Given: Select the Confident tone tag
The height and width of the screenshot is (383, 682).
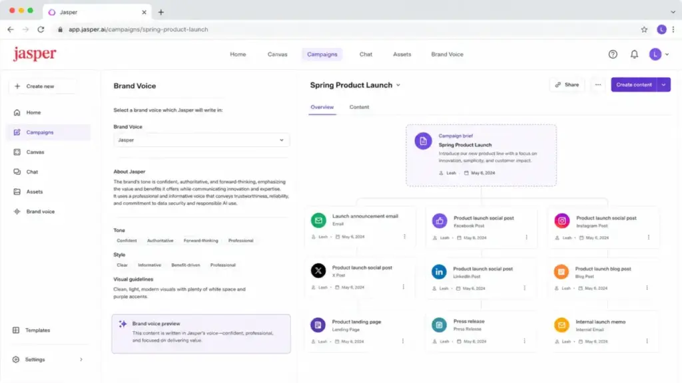Looking at the screenshot, I should pyautogui.click(x=127, y=241).
